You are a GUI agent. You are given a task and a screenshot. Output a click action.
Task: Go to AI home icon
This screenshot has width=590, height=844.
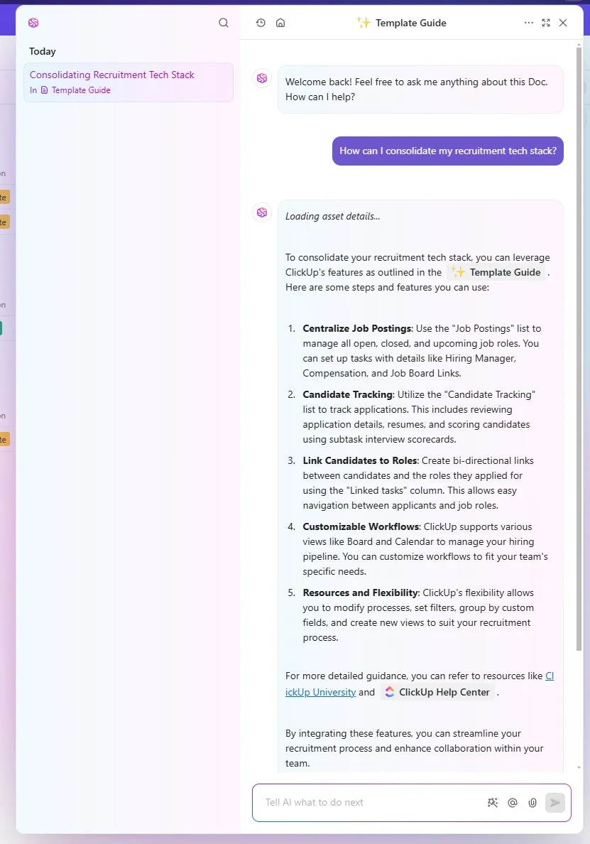(x=280, y=23)
